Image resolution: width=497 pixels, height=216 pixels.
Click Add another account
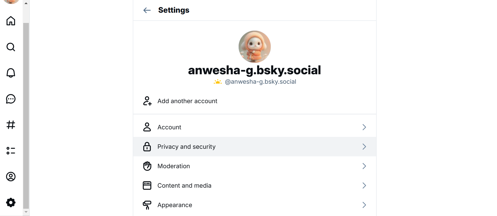pyautogui.click(x=187, y=101)
